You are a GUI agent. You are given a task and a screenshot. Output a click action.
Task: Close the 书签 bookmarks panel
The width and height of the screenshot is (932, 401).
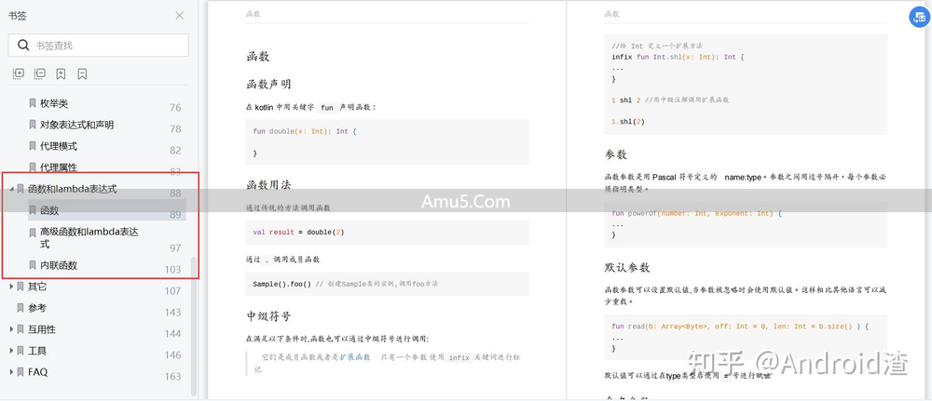tap(180, 16)
